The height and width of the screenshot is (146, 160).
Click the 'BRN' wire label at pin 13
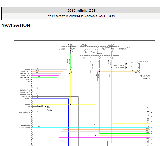37,92
